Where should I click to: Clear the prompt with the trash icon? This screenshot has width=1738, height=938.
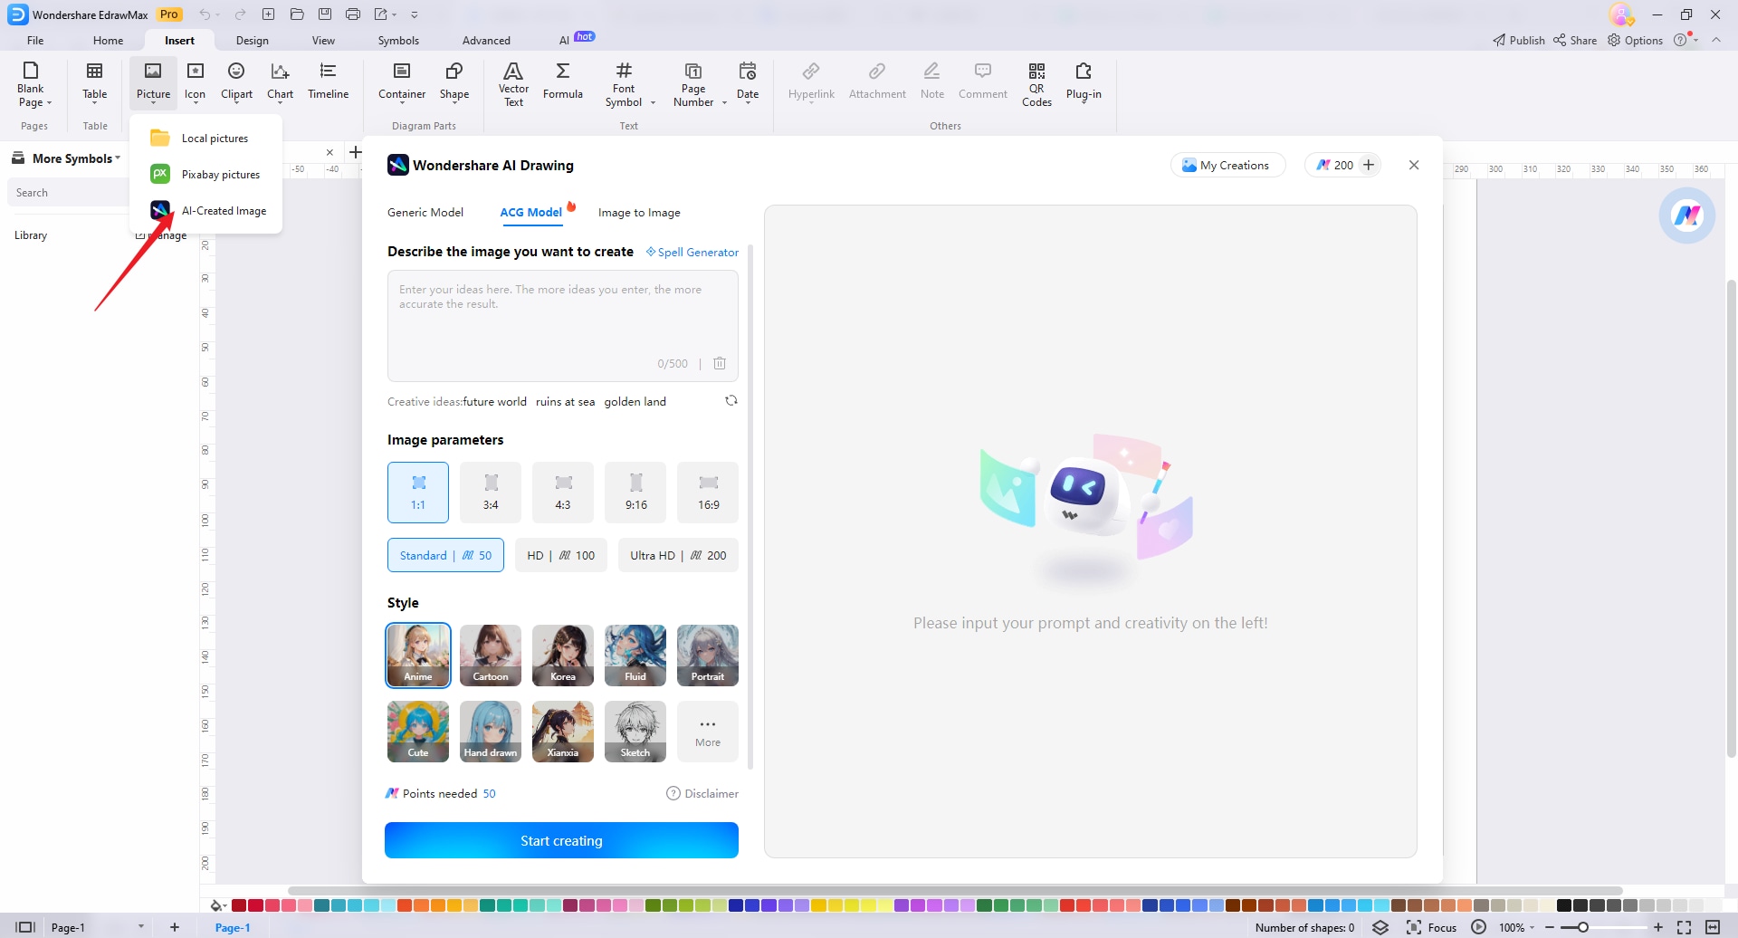[x=720, y=363]
